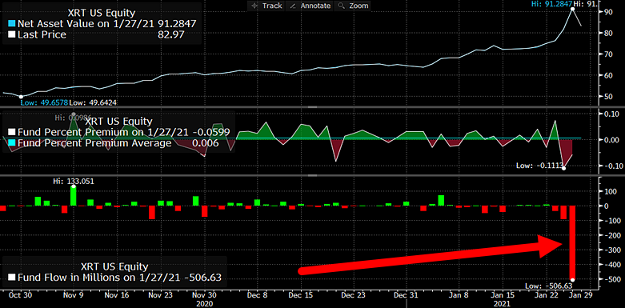Click the price low point marker dot near Oct 30
Viewport: 625px width, 308px height.
click(x=21, y=97)
